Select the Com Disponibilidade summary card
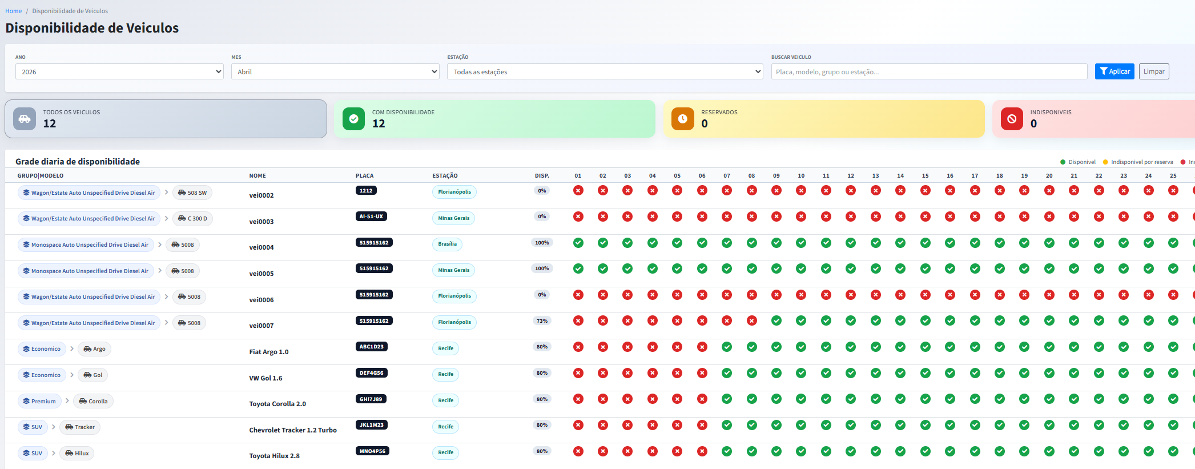1195x469 pixels. pos(494,119)
